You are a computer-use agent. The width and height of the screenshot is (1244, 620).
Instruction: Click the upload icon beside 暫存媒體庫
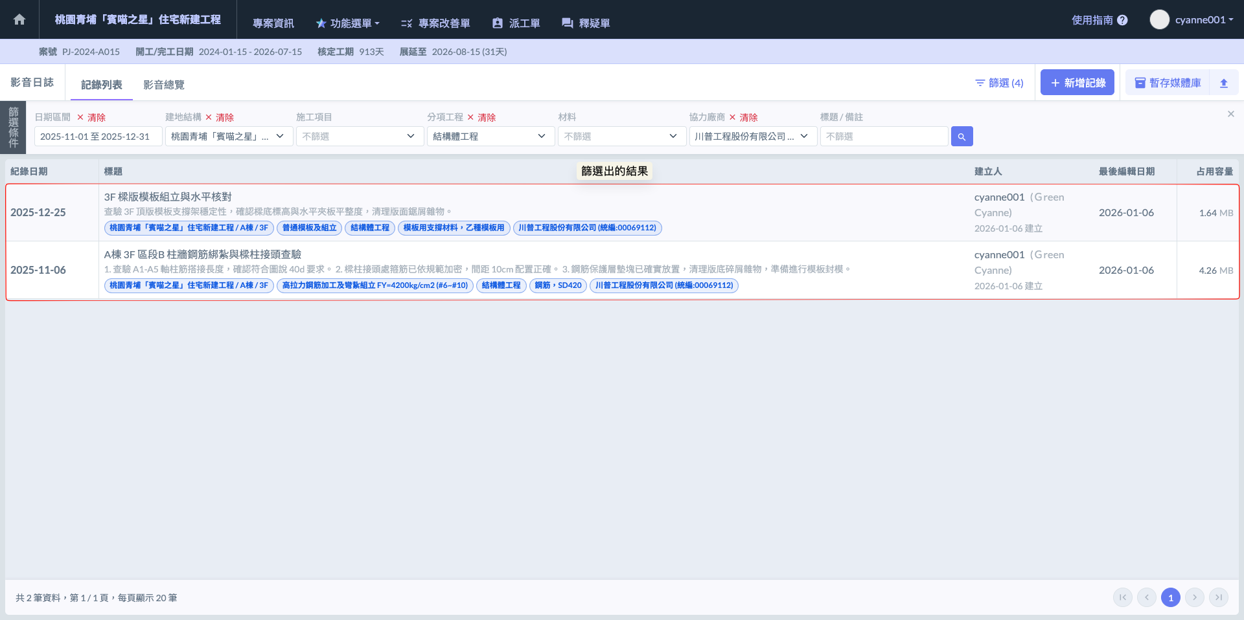tap(1224, 83)
